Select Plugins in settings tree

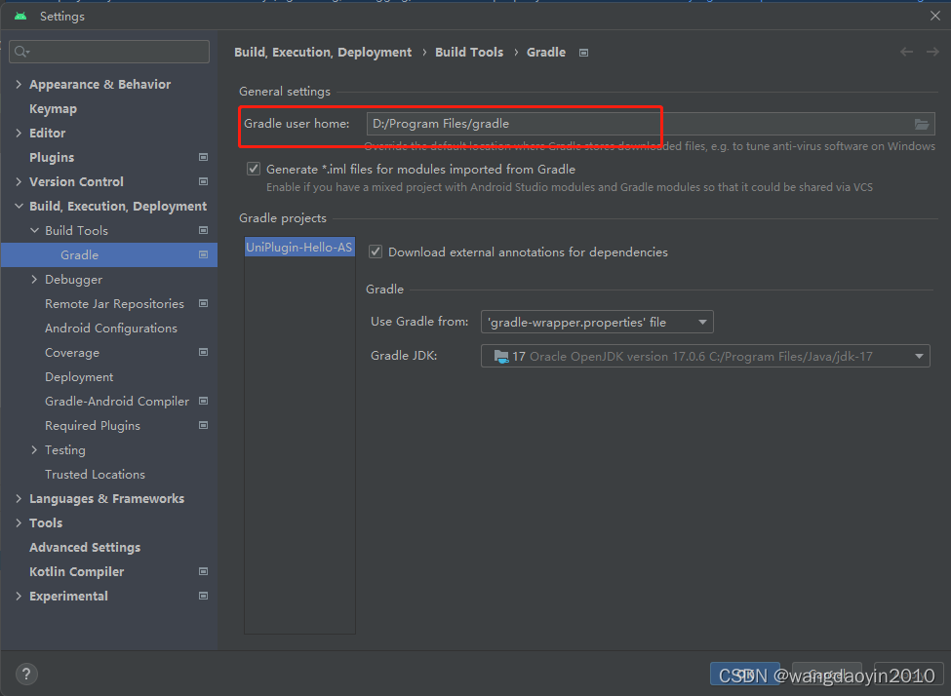coord(52,158)
